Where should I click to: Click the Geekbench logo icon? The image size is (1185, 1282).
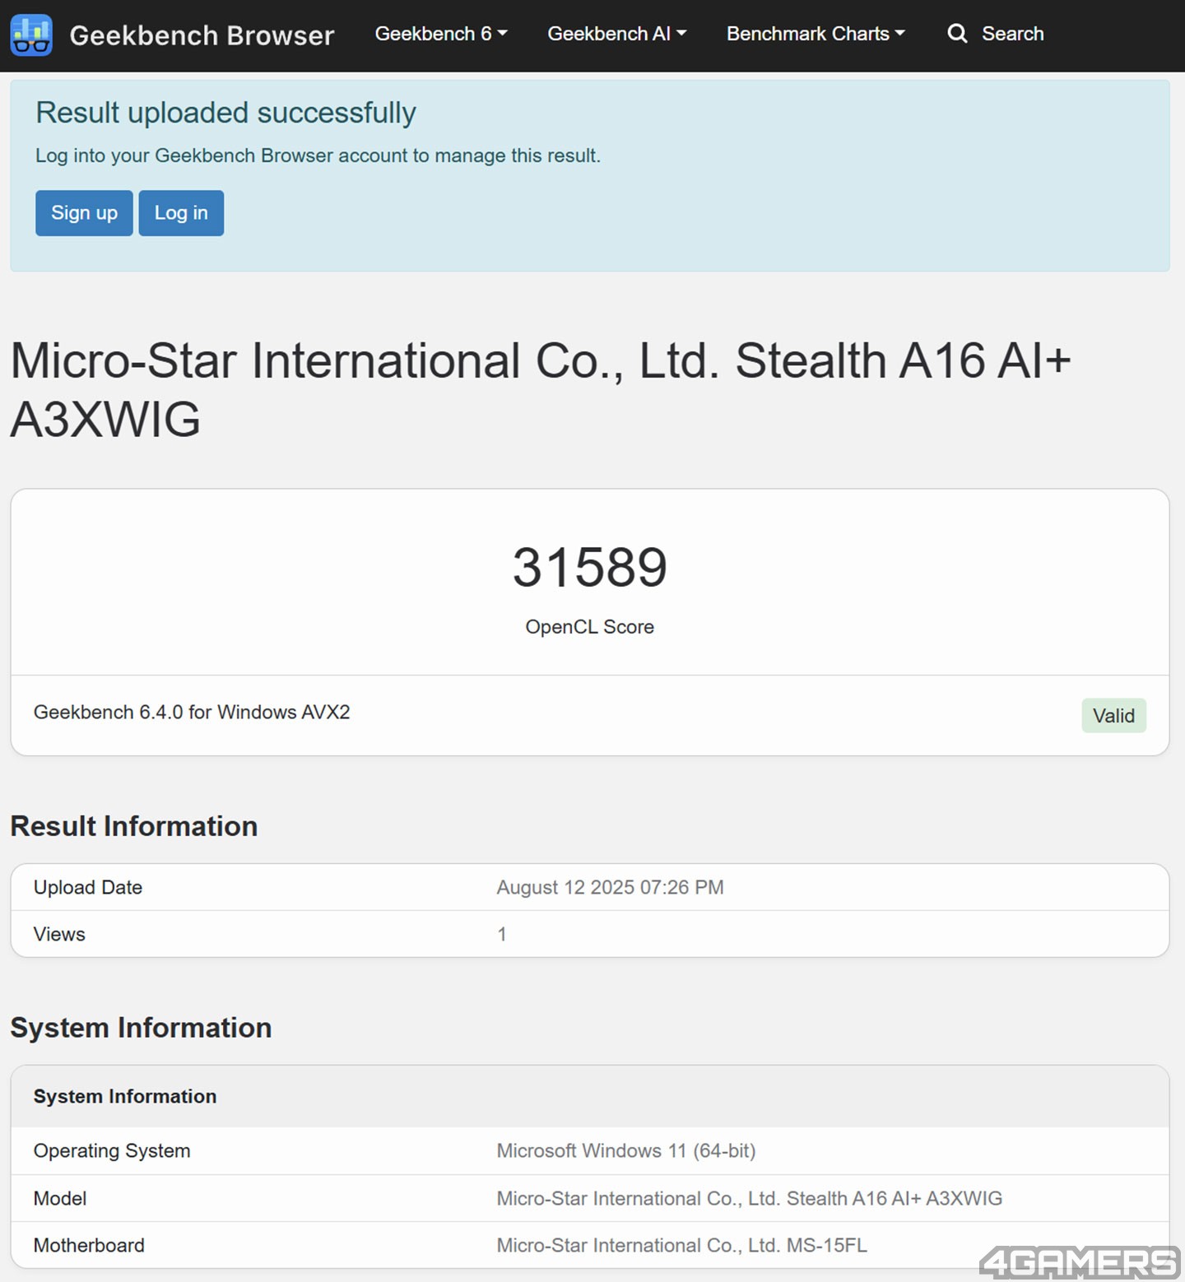pyautogui.click(x=31, y=35)
